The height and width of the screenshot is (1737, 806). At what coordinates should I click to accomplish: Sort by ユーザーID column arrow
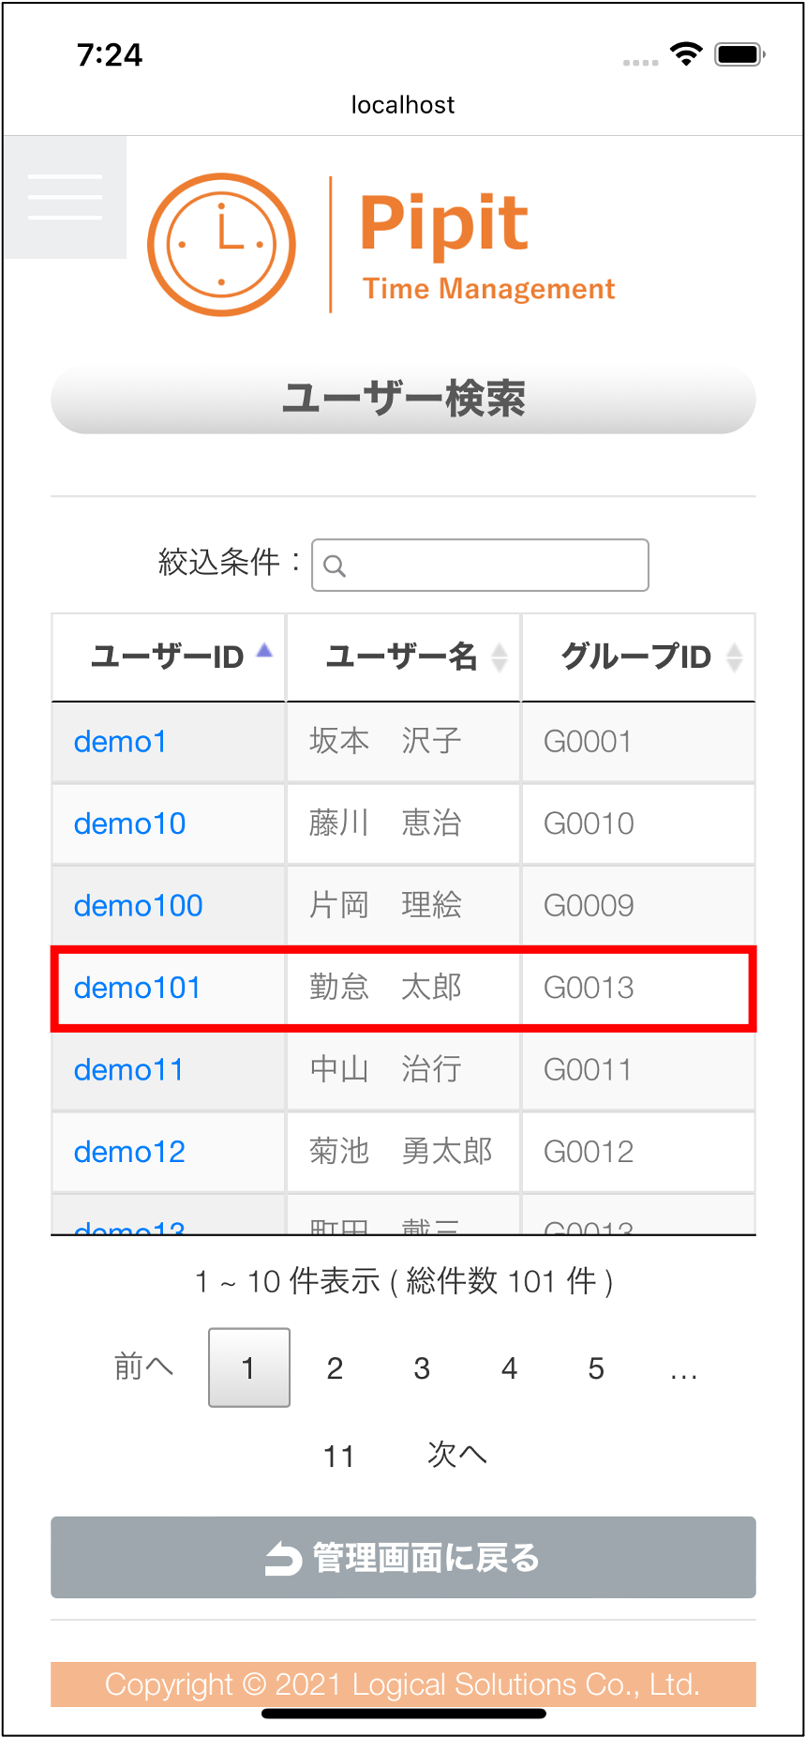tap(264, 651)
